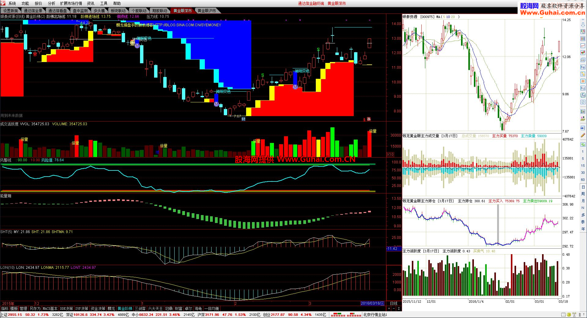
Task: Switch to the 黄金眼沪市 tab
Action: [207, 11]
